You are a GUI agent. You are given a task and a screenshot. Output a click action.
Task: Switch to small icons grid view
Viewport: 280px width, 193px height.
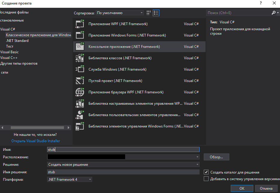coord(149,13)
